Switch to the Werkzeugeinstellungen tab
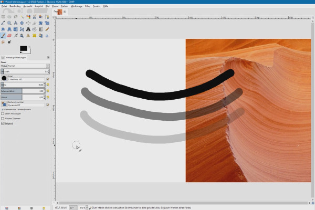 coord(14,57)
